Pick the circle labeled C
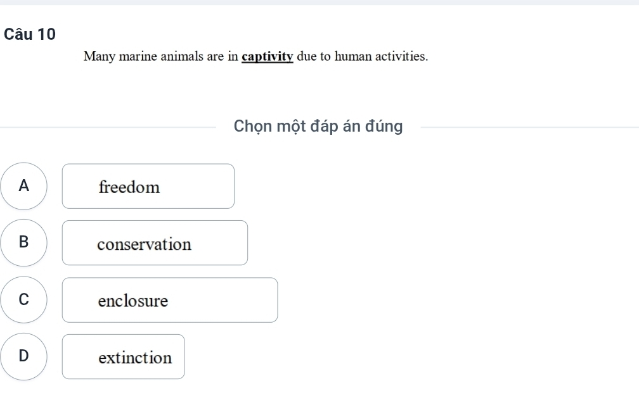Viewport: 639px width, 393px height. pos(23,299)
